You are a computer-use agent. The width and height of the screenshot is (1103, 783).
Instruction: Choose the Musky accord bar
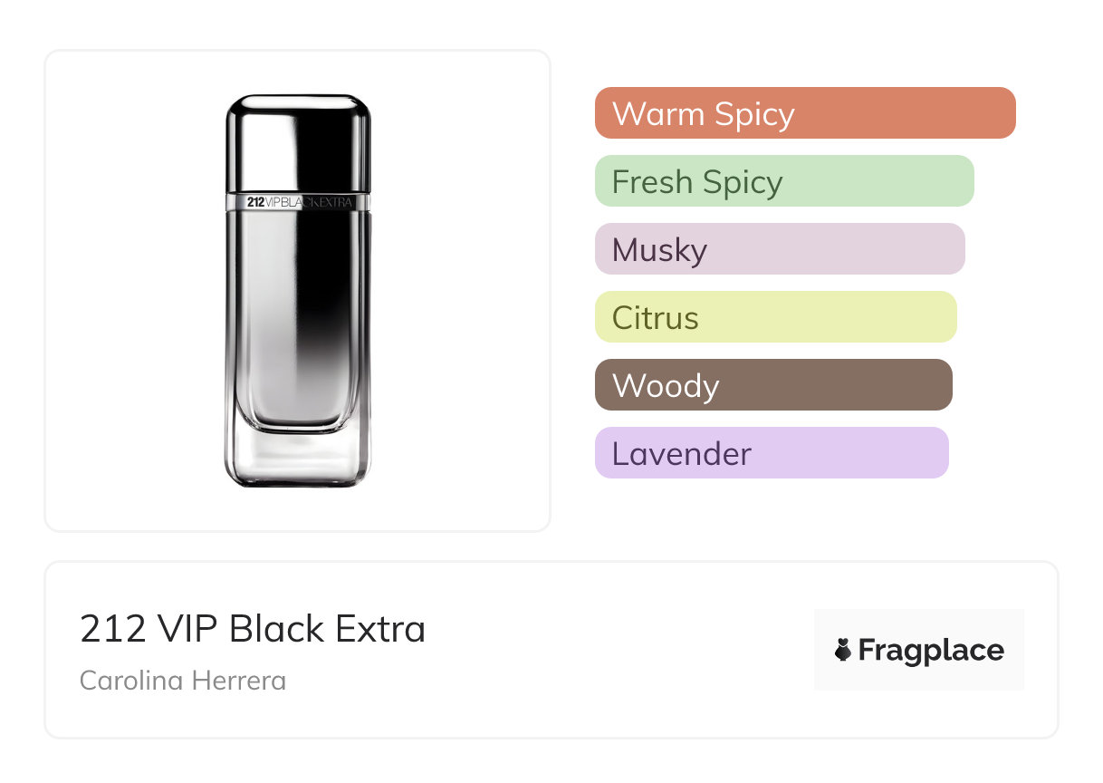[x=779, y=249]
